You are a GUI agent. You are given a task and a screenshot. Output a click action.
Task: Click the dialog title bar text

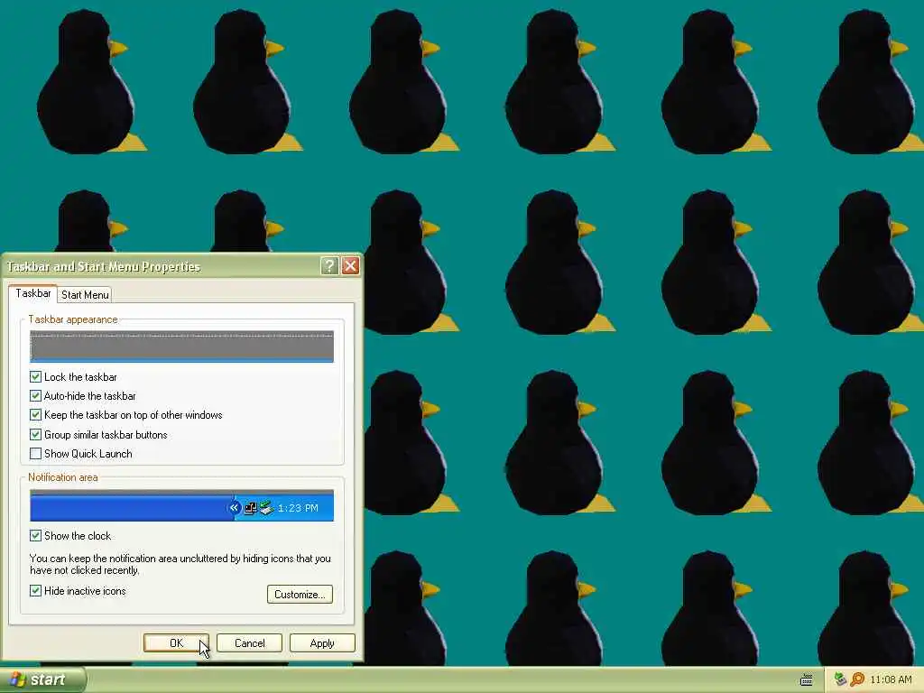click(x=104, y=267)
